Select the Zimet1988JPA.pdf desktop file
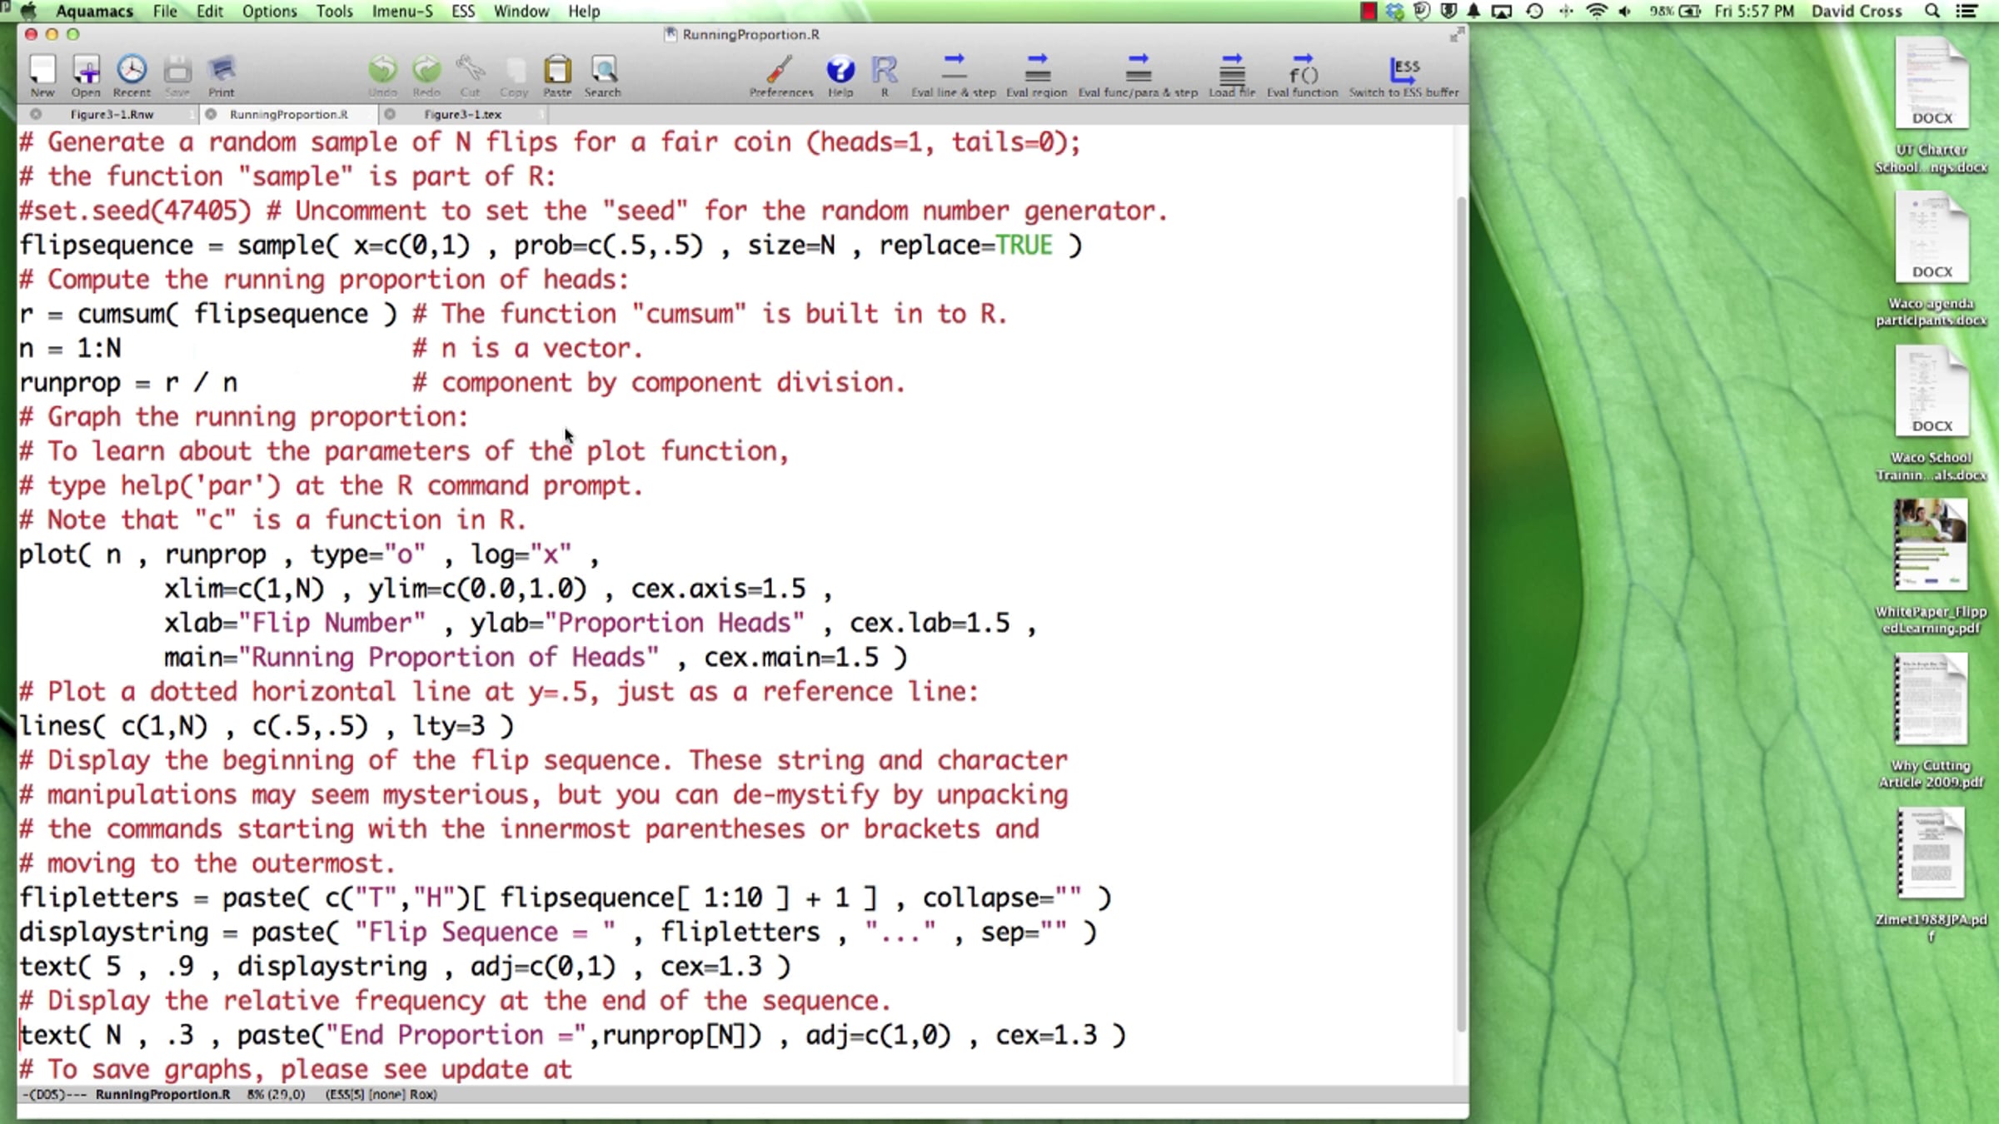The width and height of the screenshot is (1999, 1124). (1932, 874)
